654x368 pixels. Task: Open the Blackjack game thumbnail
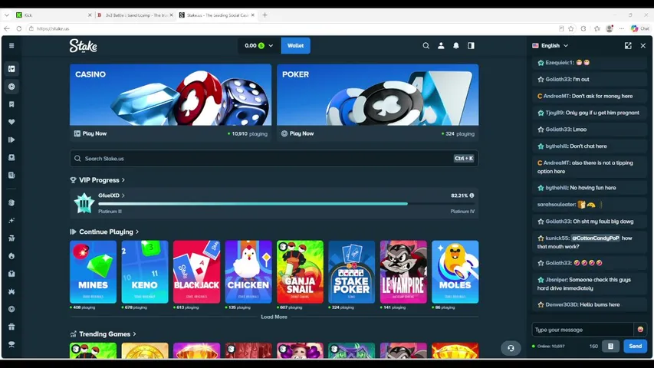196,271
